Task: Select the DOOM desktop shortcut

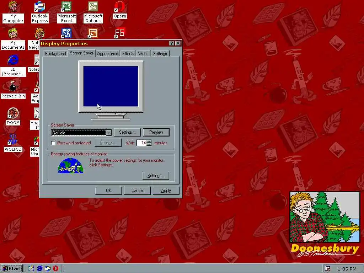Action: [13, 116]
